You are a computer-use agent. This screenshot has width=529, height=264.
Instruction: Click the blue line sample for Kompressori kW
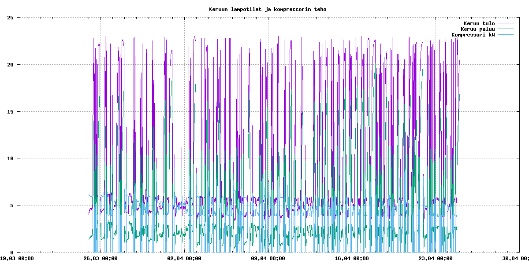pyautogui.click(x=506, y=35)
